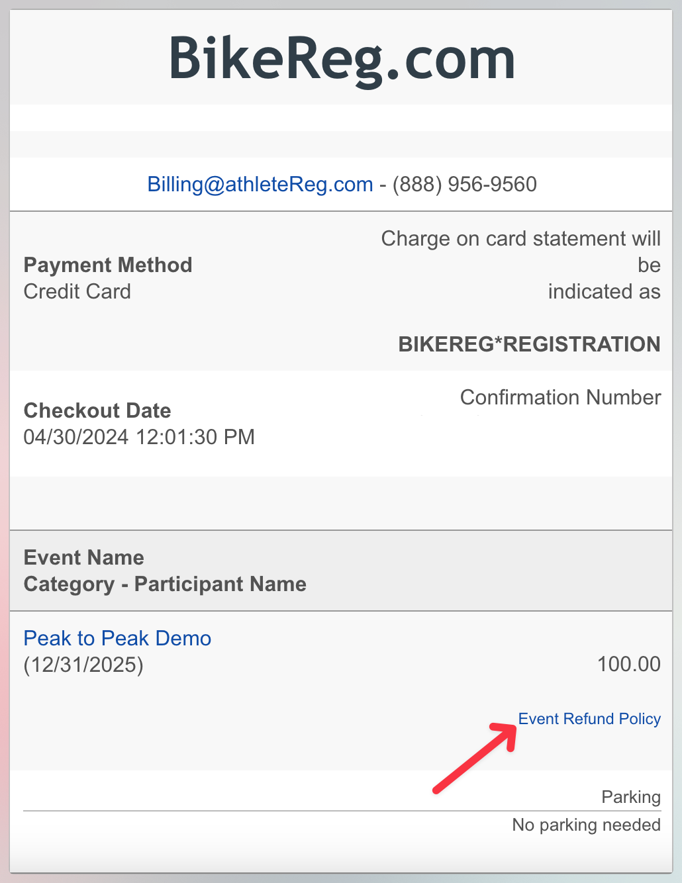Click the Credit Card payment text
This screenshot has height=883, width=682.
point(77,291)
